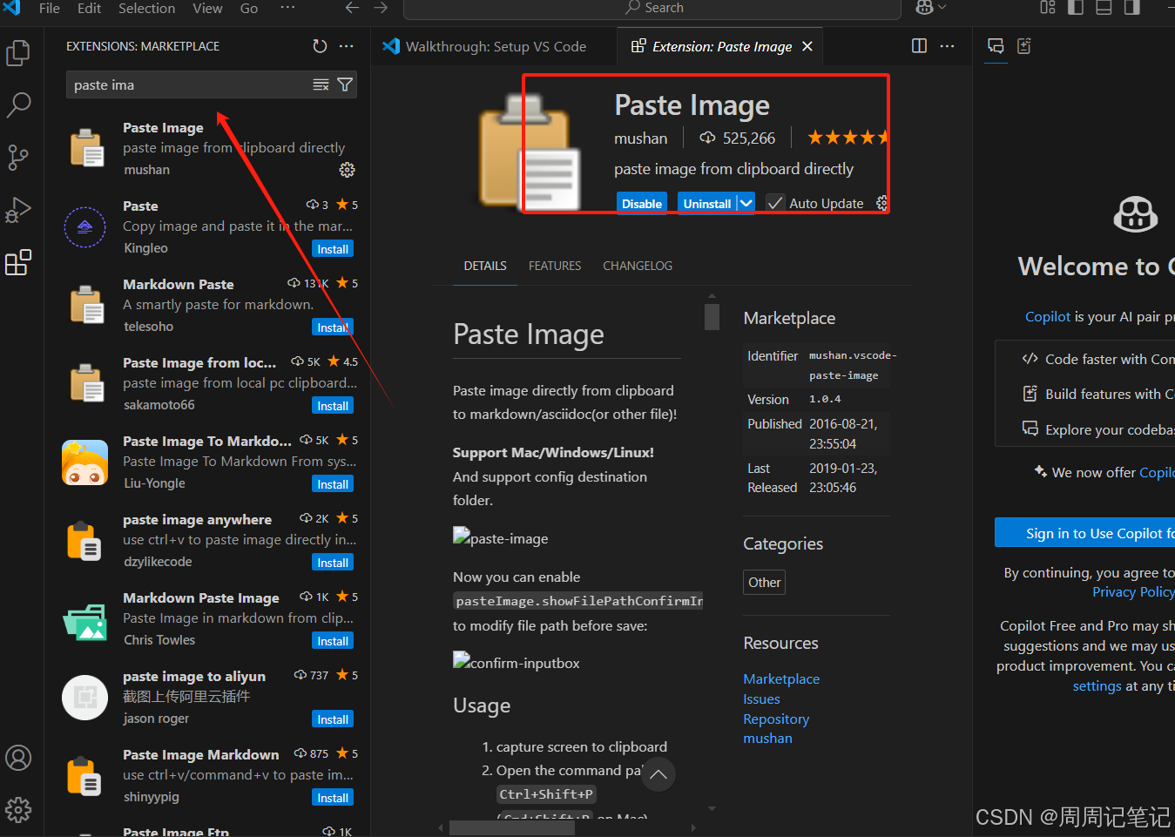The image size is (1175, 837).
Task: Open the Extensions view icon
Action: [18, 262]
